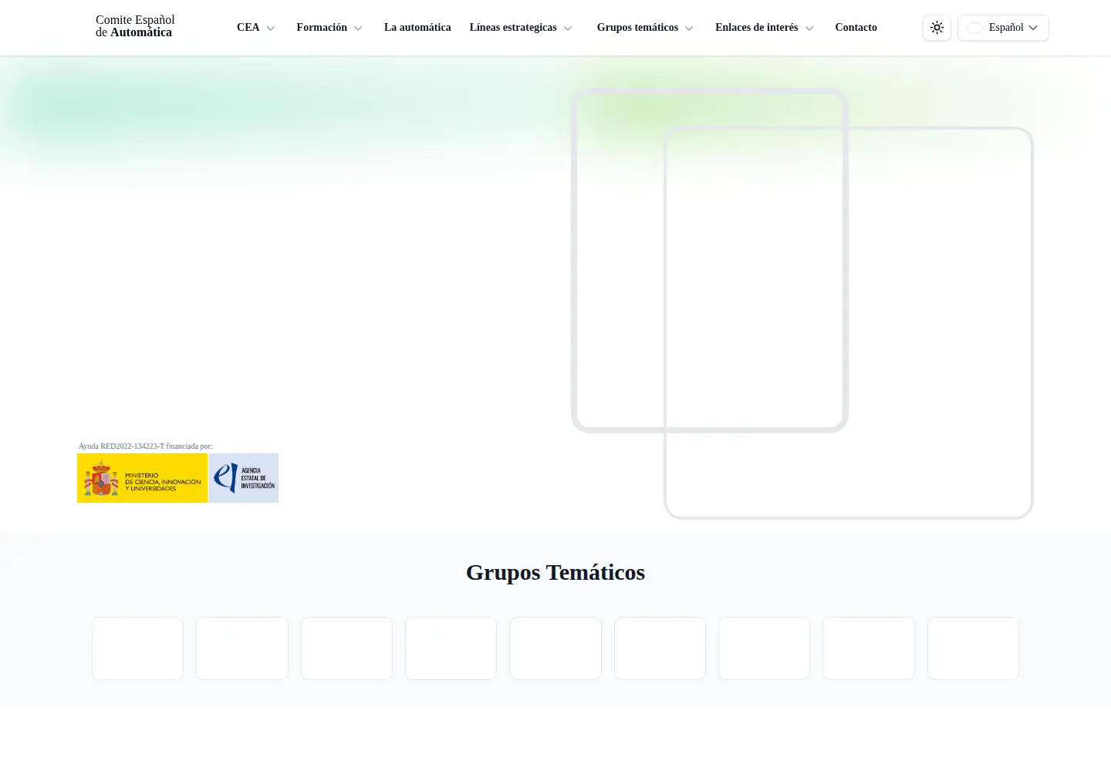Click the "Grupos Temáticos" section heading
Image resolution: width=1111 pixels, height=771 pixels.
click(x=555, y=572)
